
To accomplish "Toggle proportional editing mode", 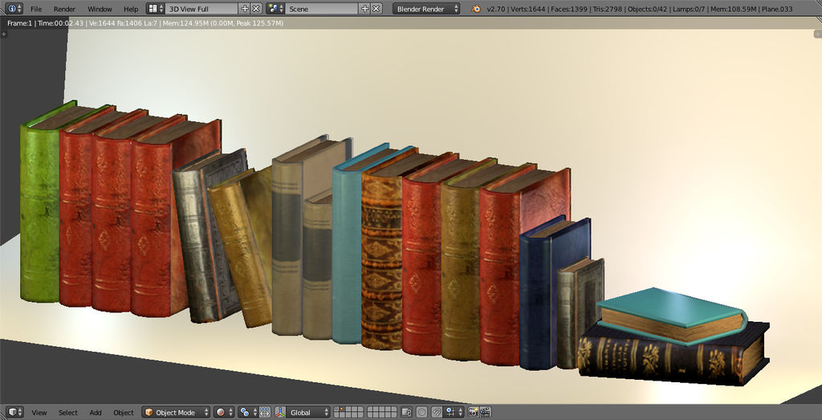I will 422,412.
